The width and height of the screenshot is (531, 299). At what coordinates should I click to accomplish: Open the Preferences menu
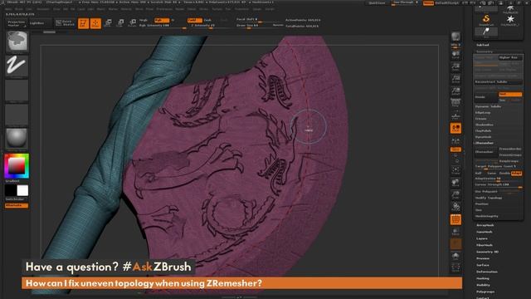point(164,9)
